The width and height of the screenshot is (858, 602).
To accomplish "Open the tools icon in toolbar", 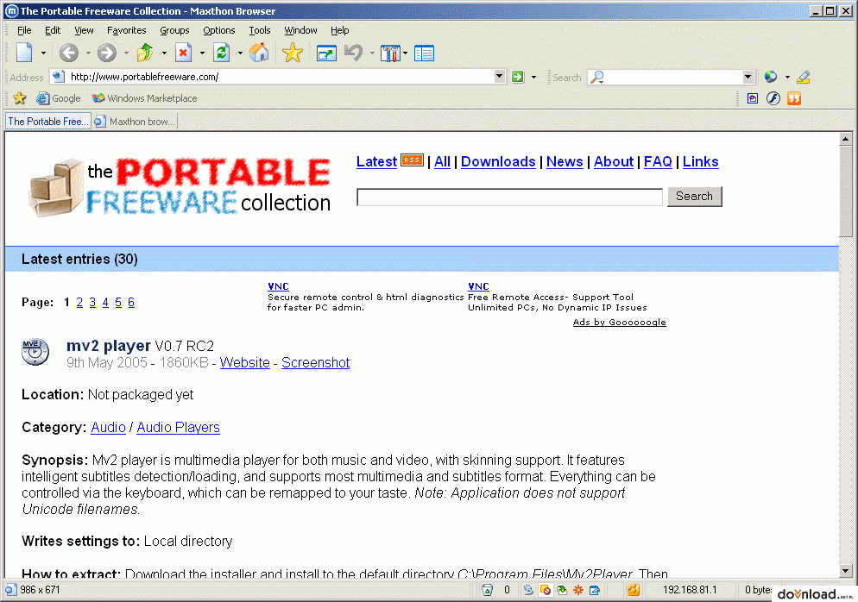I will [390, 53].
